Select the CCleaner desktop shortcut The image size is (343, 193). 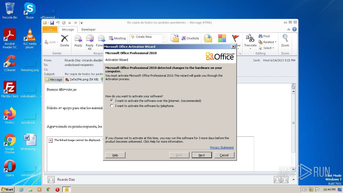pyautogui.click(x=10, y=63)
